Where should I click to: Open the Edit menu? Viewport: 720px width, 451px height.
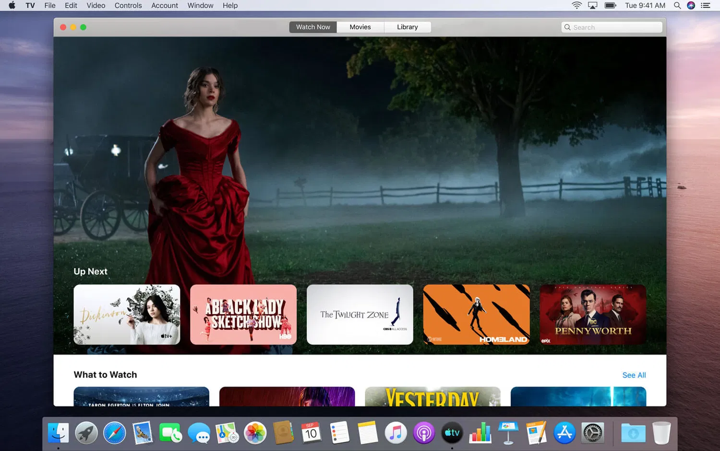71,5
